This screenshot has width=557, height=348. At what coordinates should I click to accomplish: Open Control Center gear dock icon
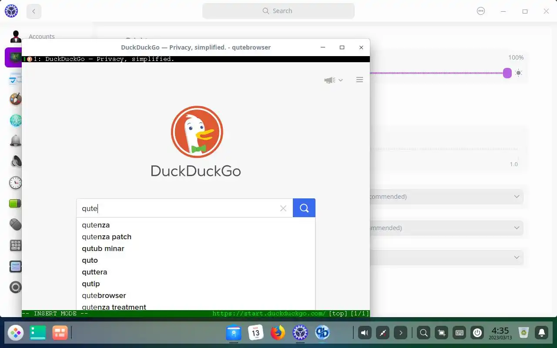300,333
